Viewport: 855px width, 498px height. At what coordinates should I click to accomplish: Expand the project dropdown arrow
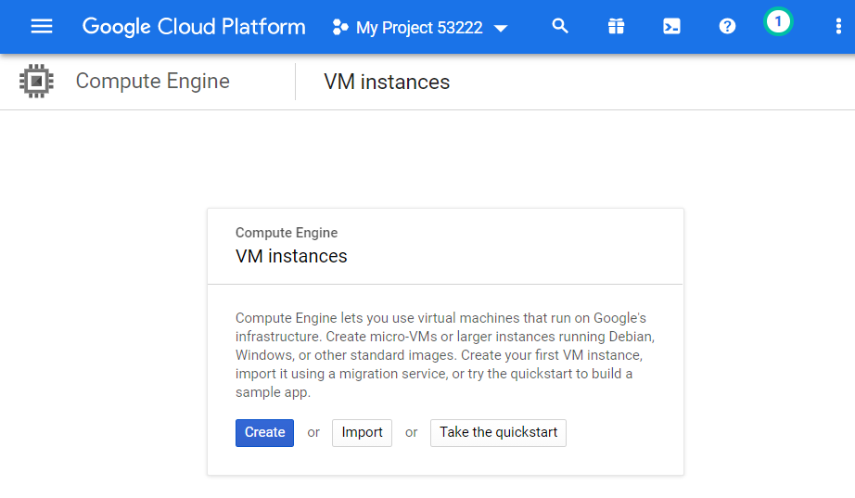click(501, 29)
